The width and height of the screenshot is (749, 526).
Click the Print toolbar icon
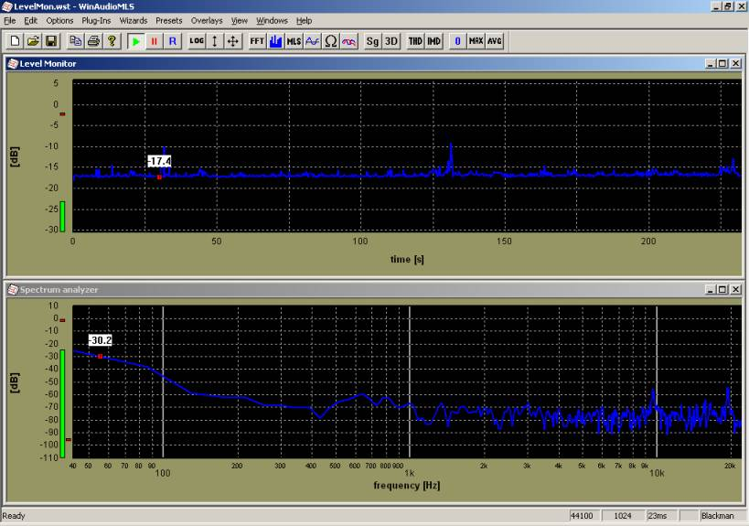(94, 41)
